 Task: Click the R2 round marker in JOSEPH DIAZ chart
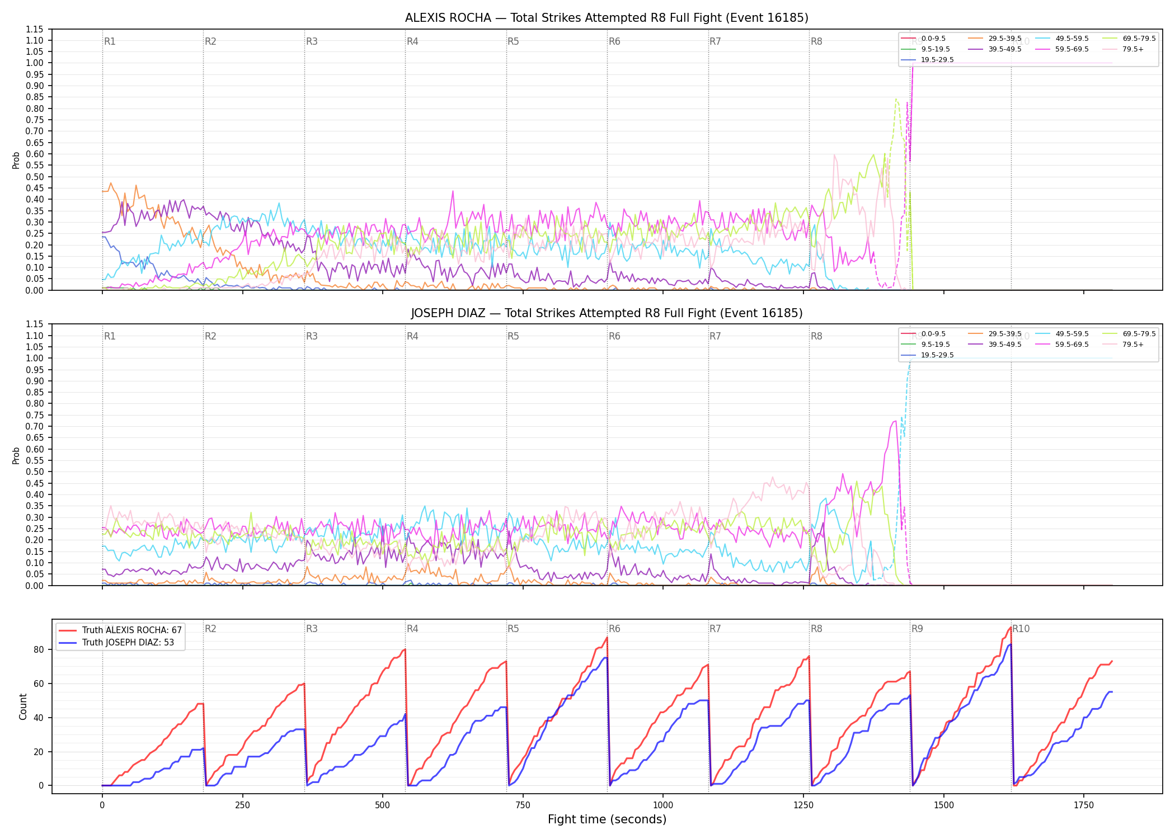pos(210,336)
